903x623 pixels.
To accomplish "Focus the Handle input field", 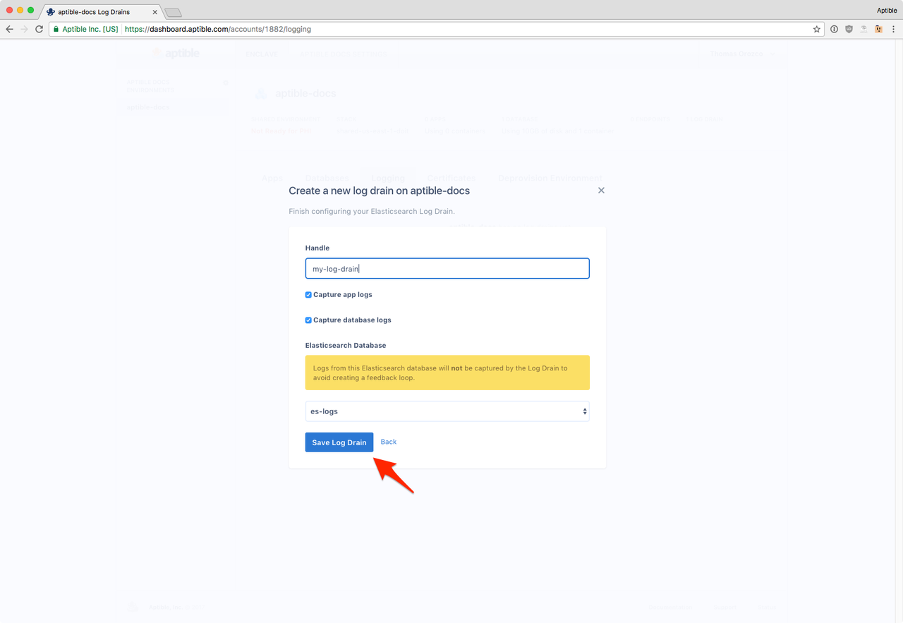I will coord(447,269).
